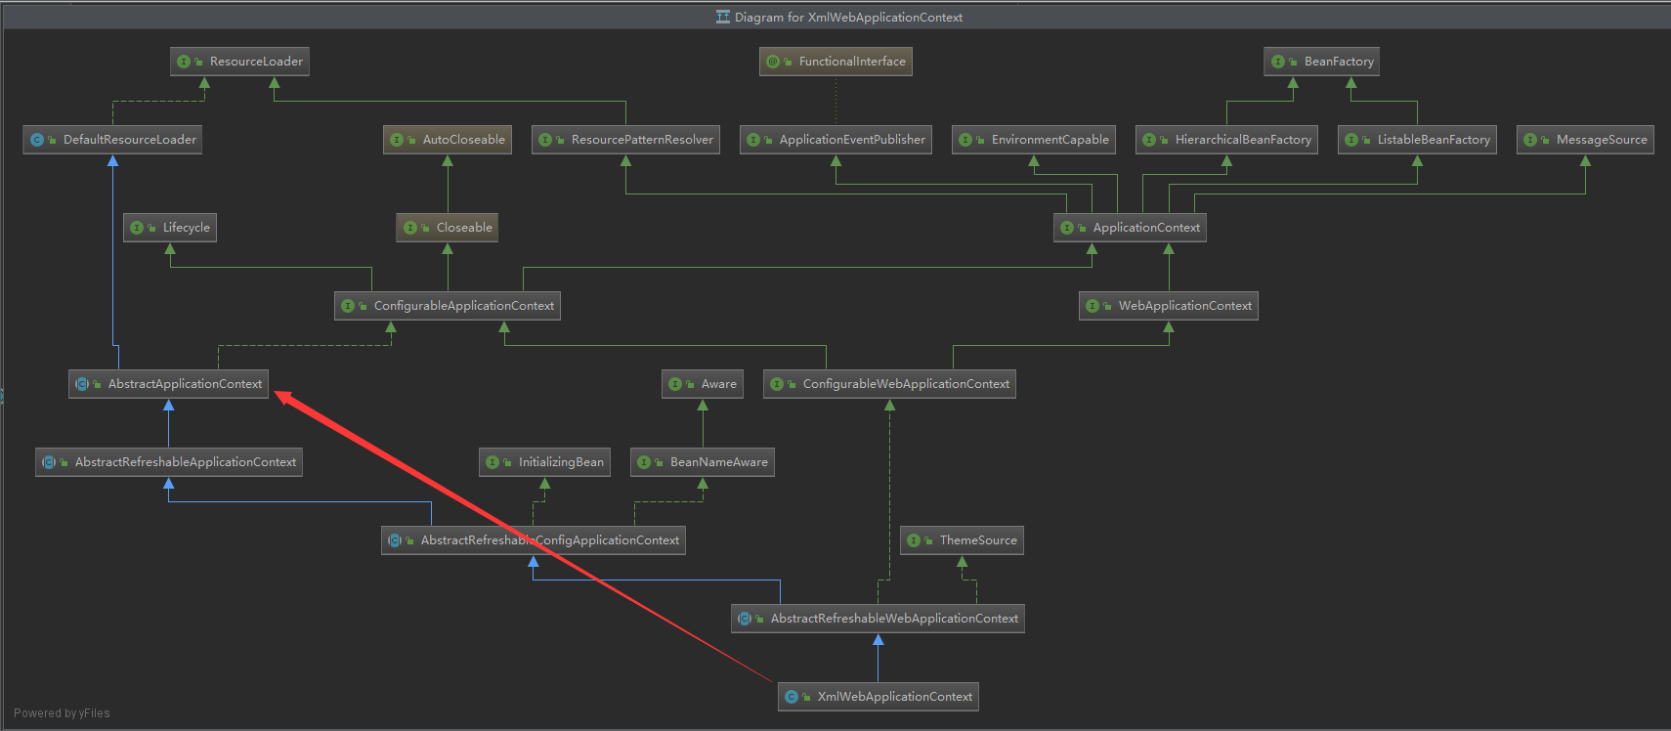Click the class icon on DefaultResourceLoader
The image size is (1671, 731).
(x=37, y=140)
